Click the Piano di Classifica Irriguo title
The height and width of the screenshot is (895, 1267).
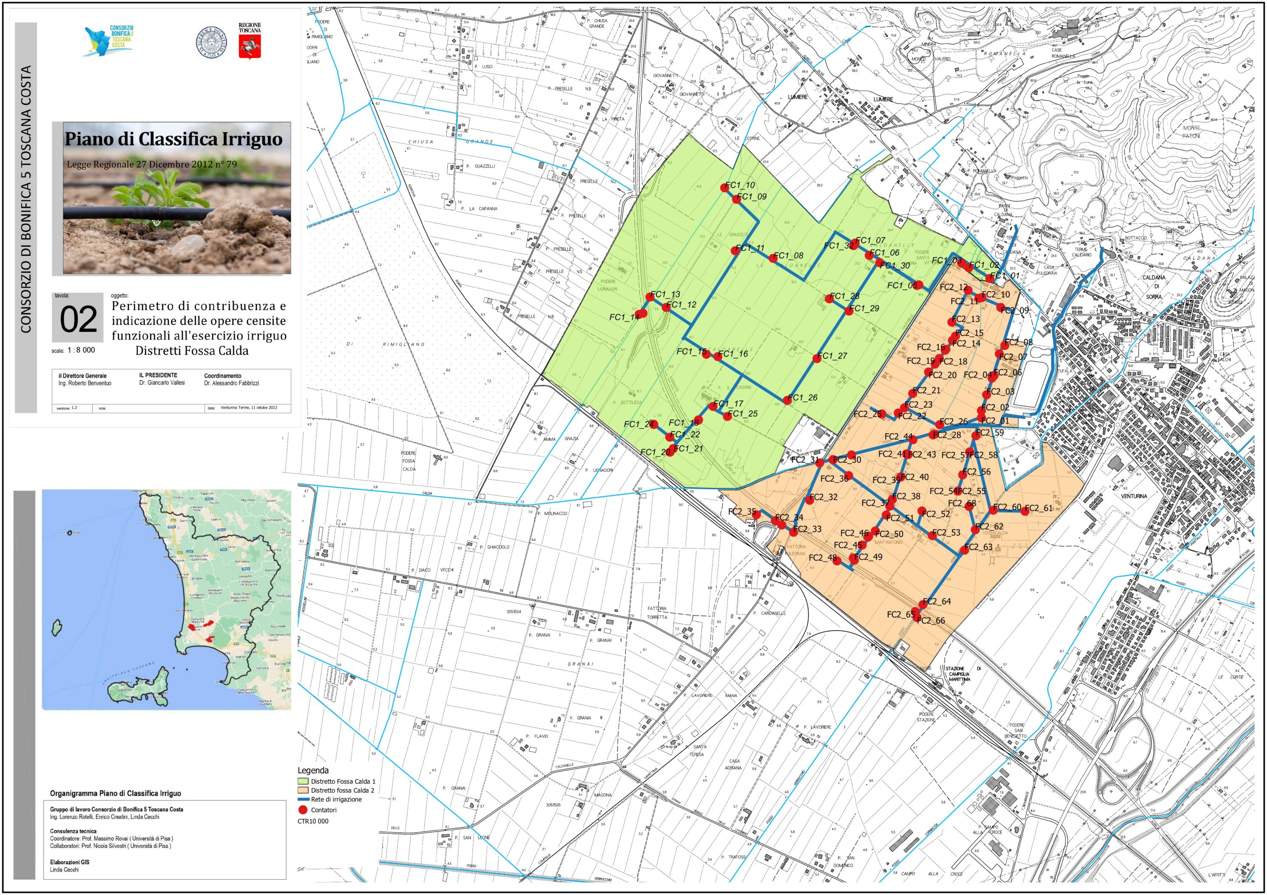(x=173, y=139)
